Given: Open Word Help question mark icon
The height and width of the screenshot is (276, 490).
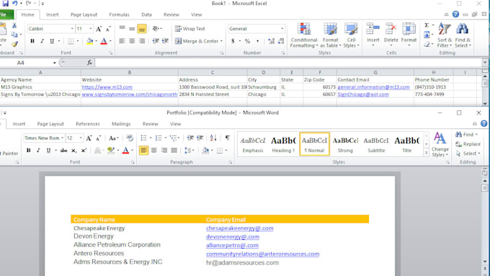Looking at the screenshot, I should coord(484,124).
